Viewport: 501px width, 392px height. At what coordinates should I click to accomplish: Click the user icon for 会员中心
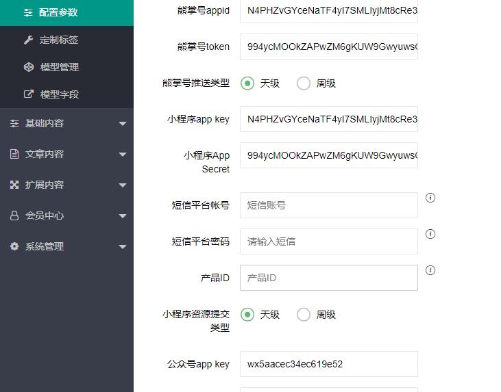click(x=14, y=215)
